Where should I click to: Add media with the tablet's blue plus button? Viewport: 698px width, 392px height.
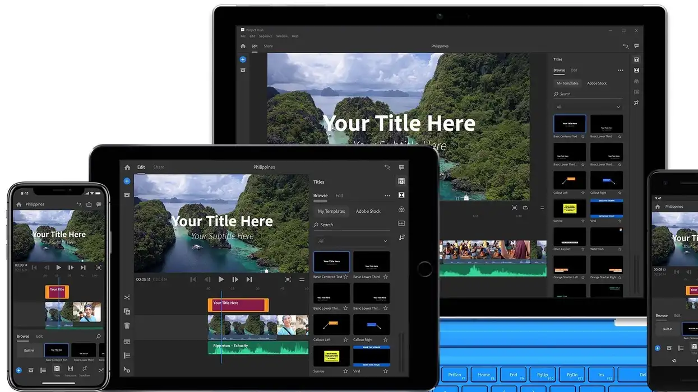pyautogui.click(x=127, y=181)
